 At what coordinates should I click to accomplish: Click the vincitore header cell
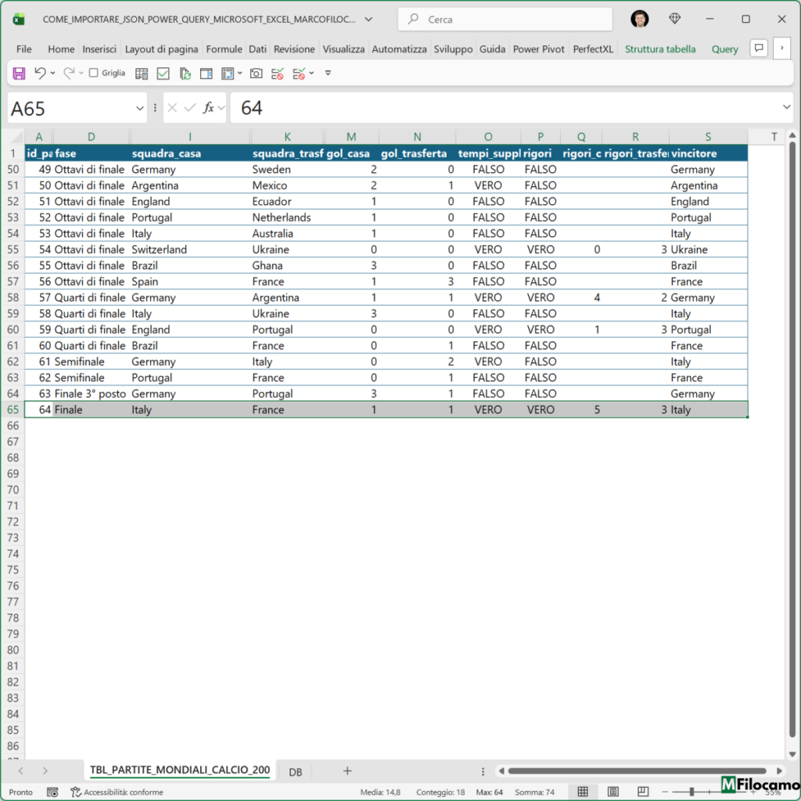[708, 153]
